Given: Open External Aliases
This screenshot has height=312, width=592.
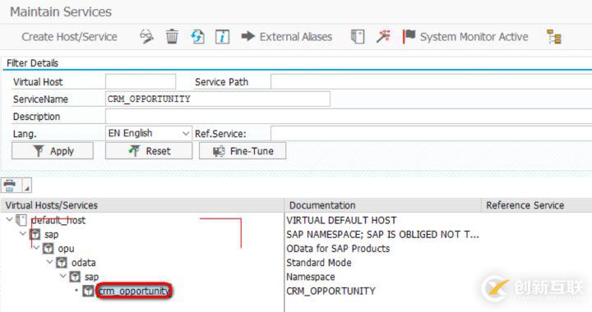Looking at the screenshot, I should (287, 37).
